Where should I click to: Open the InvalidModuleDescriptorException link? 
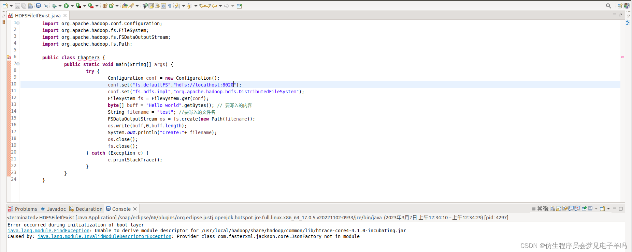coord(104,236)
